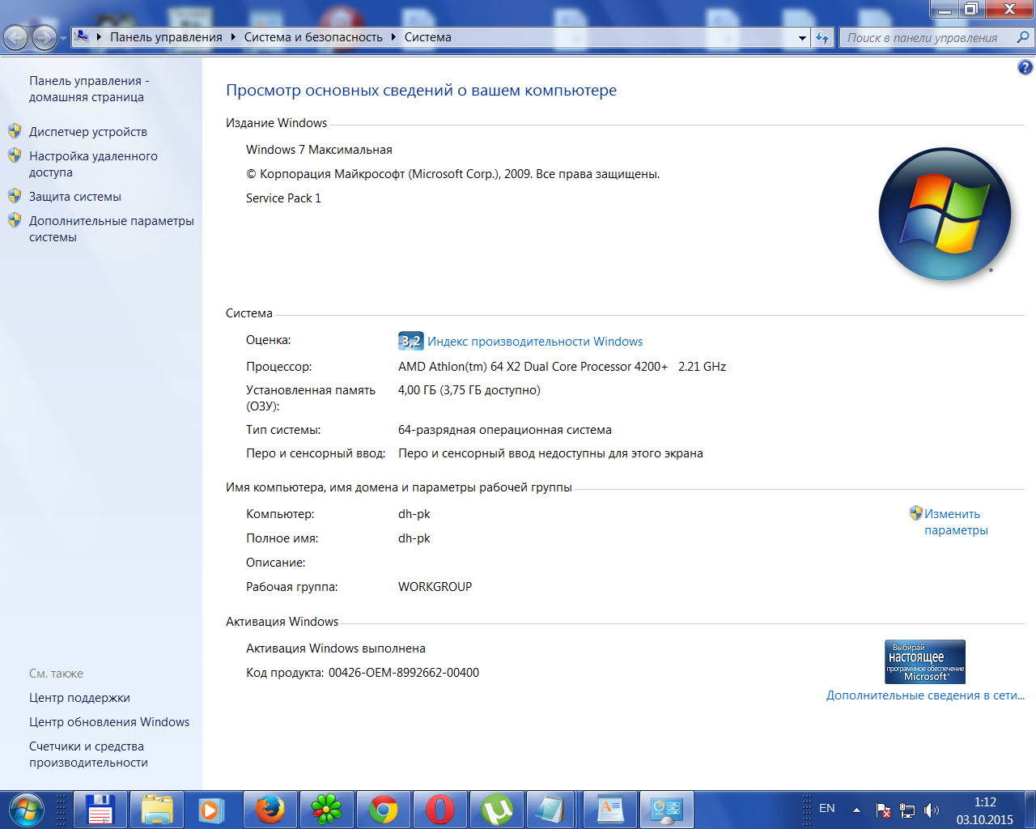Expand arrow after Панель управления
The width and height of the screenshot is (1036, 829).
pyautogui.click(x=233, y=37)
